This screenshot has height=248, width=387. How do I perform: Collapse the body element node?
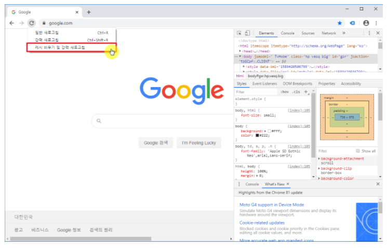tap(240, 56)
